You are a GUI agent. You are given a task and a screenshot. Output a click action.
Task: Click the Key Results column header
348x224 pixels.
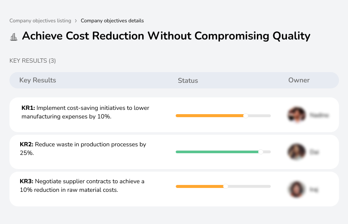(38, 80)
